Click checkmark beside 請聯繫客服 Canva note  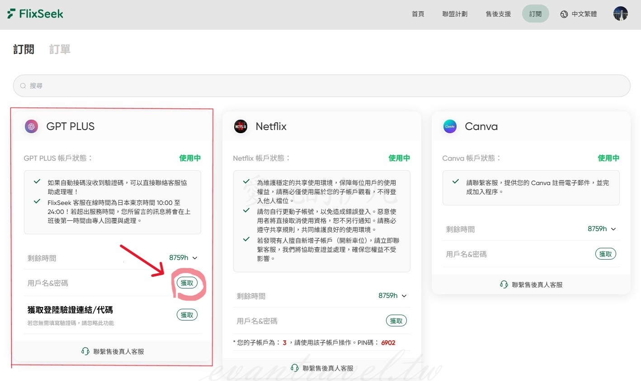[x=456, y=181]
